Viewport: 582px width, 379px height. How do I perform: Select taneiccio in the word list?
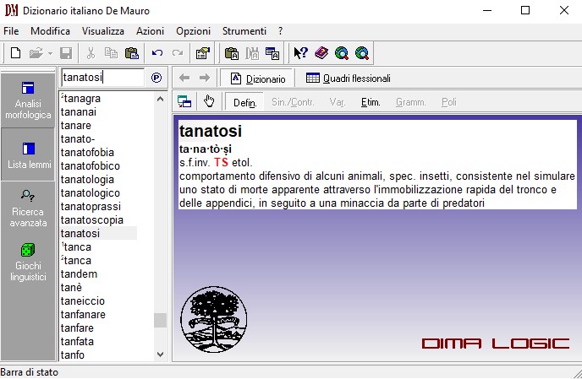tap(82, 301)
